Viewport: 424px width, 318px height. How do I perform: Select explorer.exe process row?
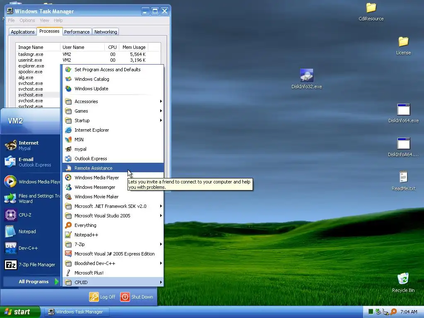[31, 66]
